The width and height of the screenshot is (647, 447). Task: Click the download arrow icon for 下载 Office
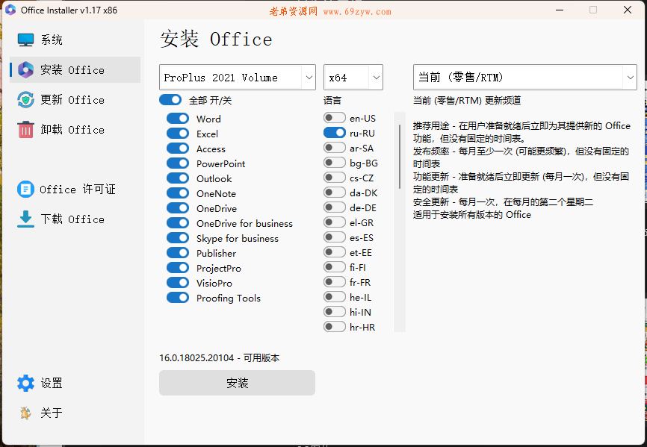click(25, 219)
